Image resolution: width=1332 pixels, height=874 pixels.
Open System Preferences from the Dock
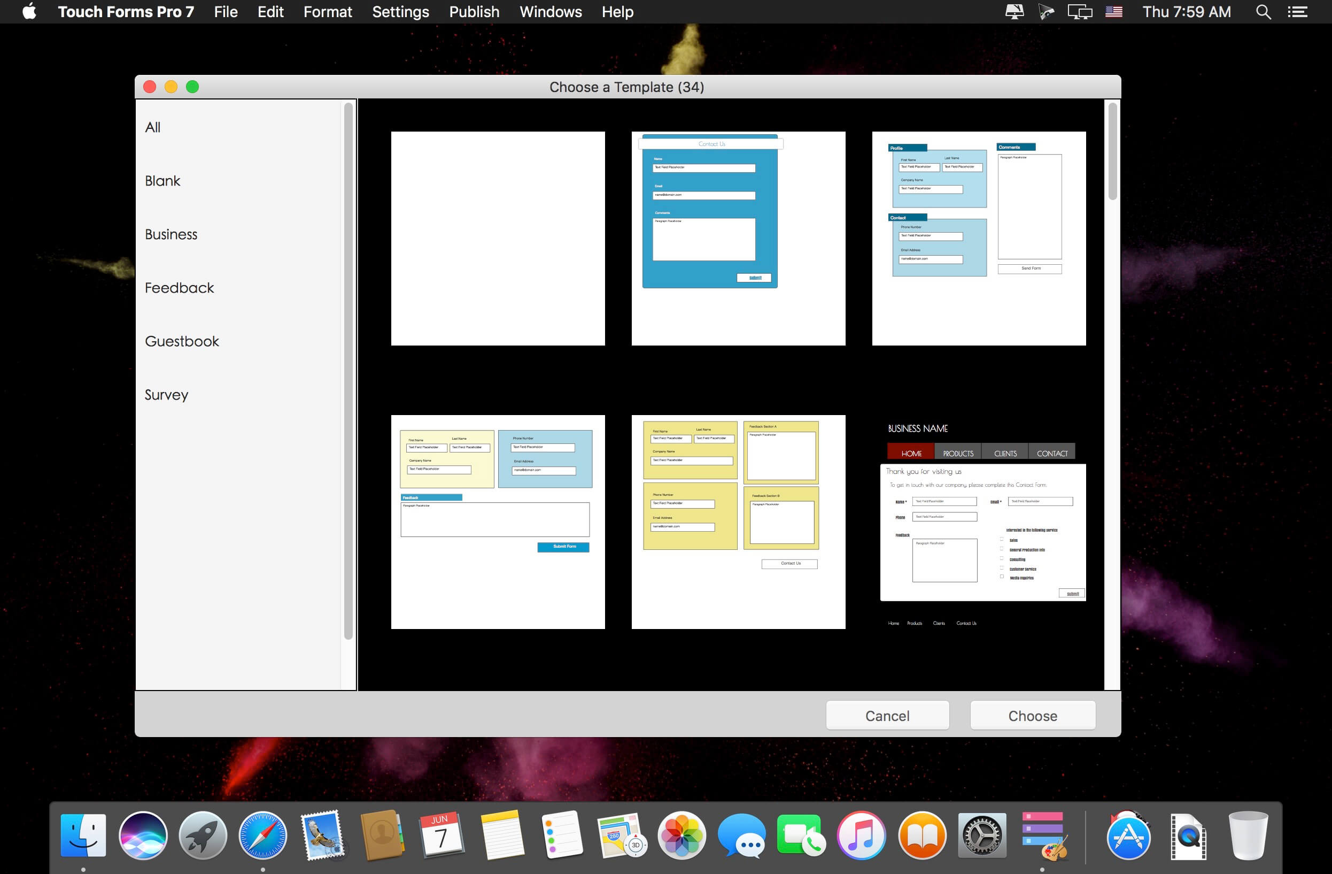click(983, 835)
